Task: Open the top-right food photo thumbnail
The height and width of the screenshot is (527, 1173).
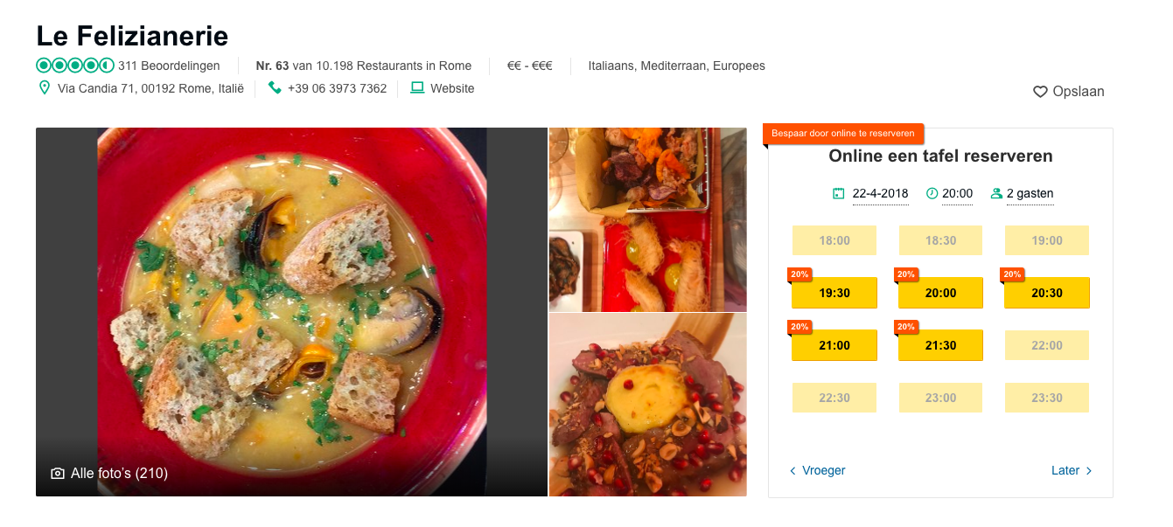Action: [647, 219]
